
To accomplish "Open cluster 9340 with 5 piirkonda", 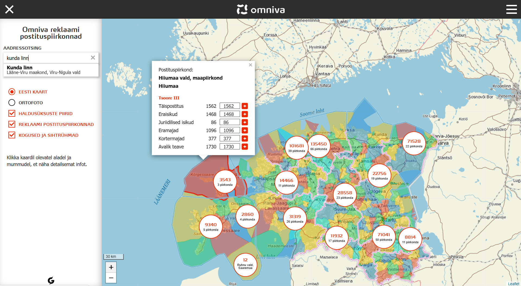I will 211,227.
